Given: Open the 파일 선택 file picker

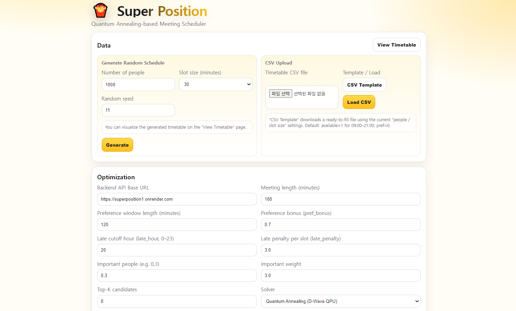Looking at the screenshot, I should pos(280,93).
